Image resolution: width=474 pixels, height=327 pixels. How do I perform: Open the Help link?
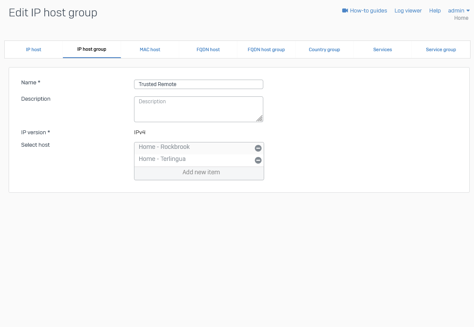tap(435, 11)
